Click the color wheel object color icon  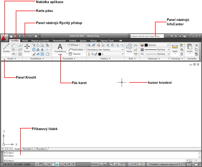[x=142, y=45]
